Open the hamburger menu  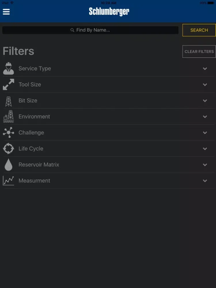coord(6,12)
